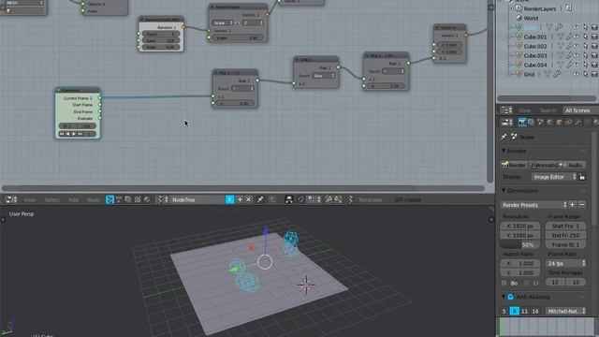
Task: Open the outliner Search menu
Action: (548, 110)
